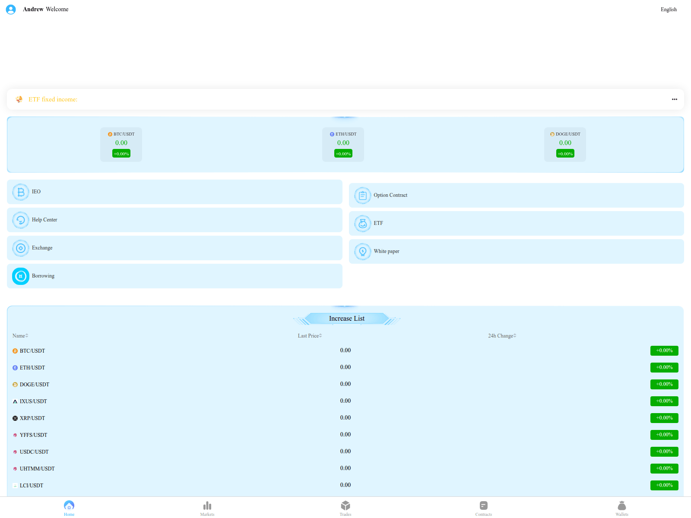691x518 pixels.
Task: Expand the ETF fixed income announcement ellipsis
Action: (674, 99)
